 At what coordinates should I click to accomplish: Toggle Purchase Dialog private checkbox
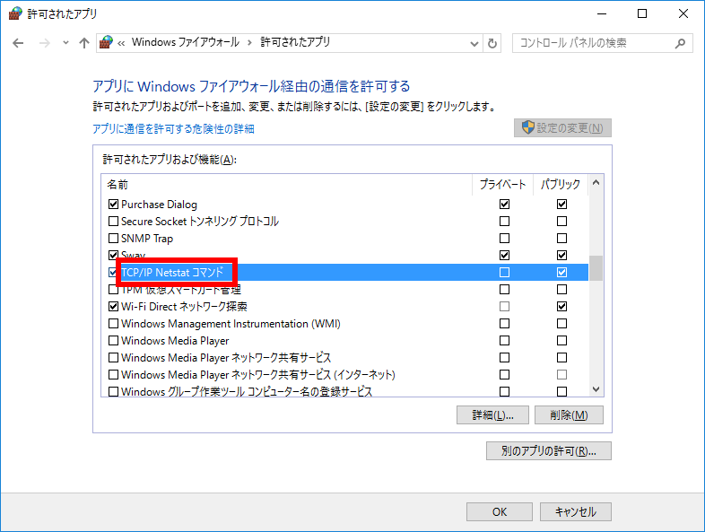[x=504, y=205]
